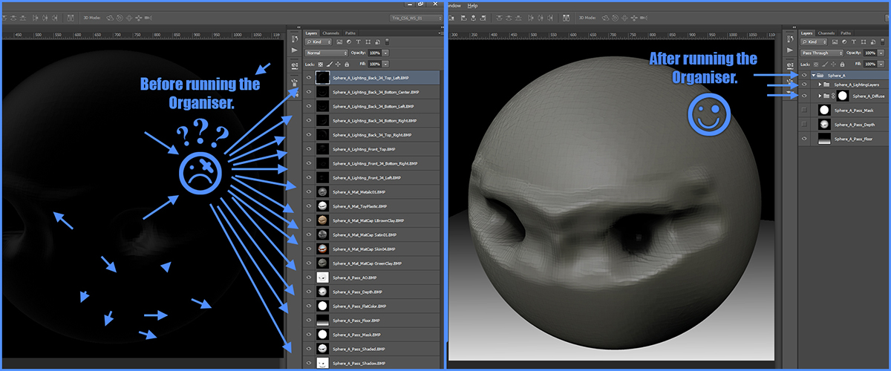Switch to Channels tab in left panel

pos(330,33)
